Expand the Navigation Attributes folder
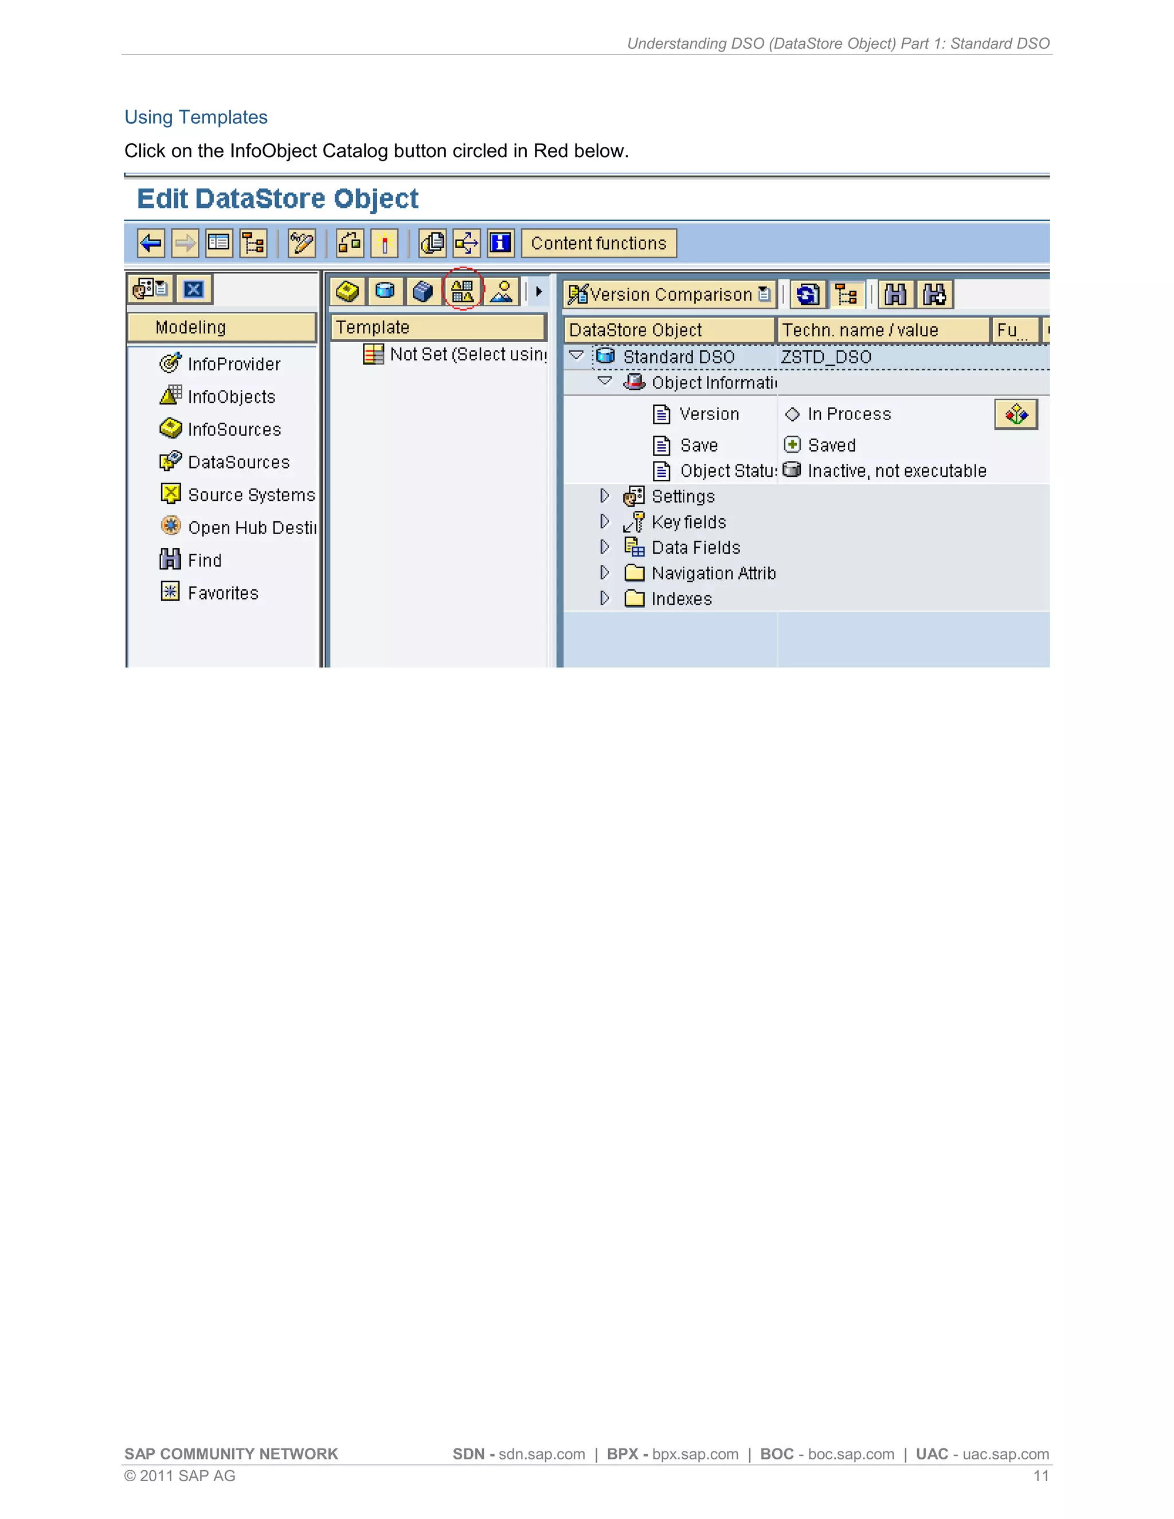The width and height of the screenshot is (1174, 1519). tap(605, 573)
